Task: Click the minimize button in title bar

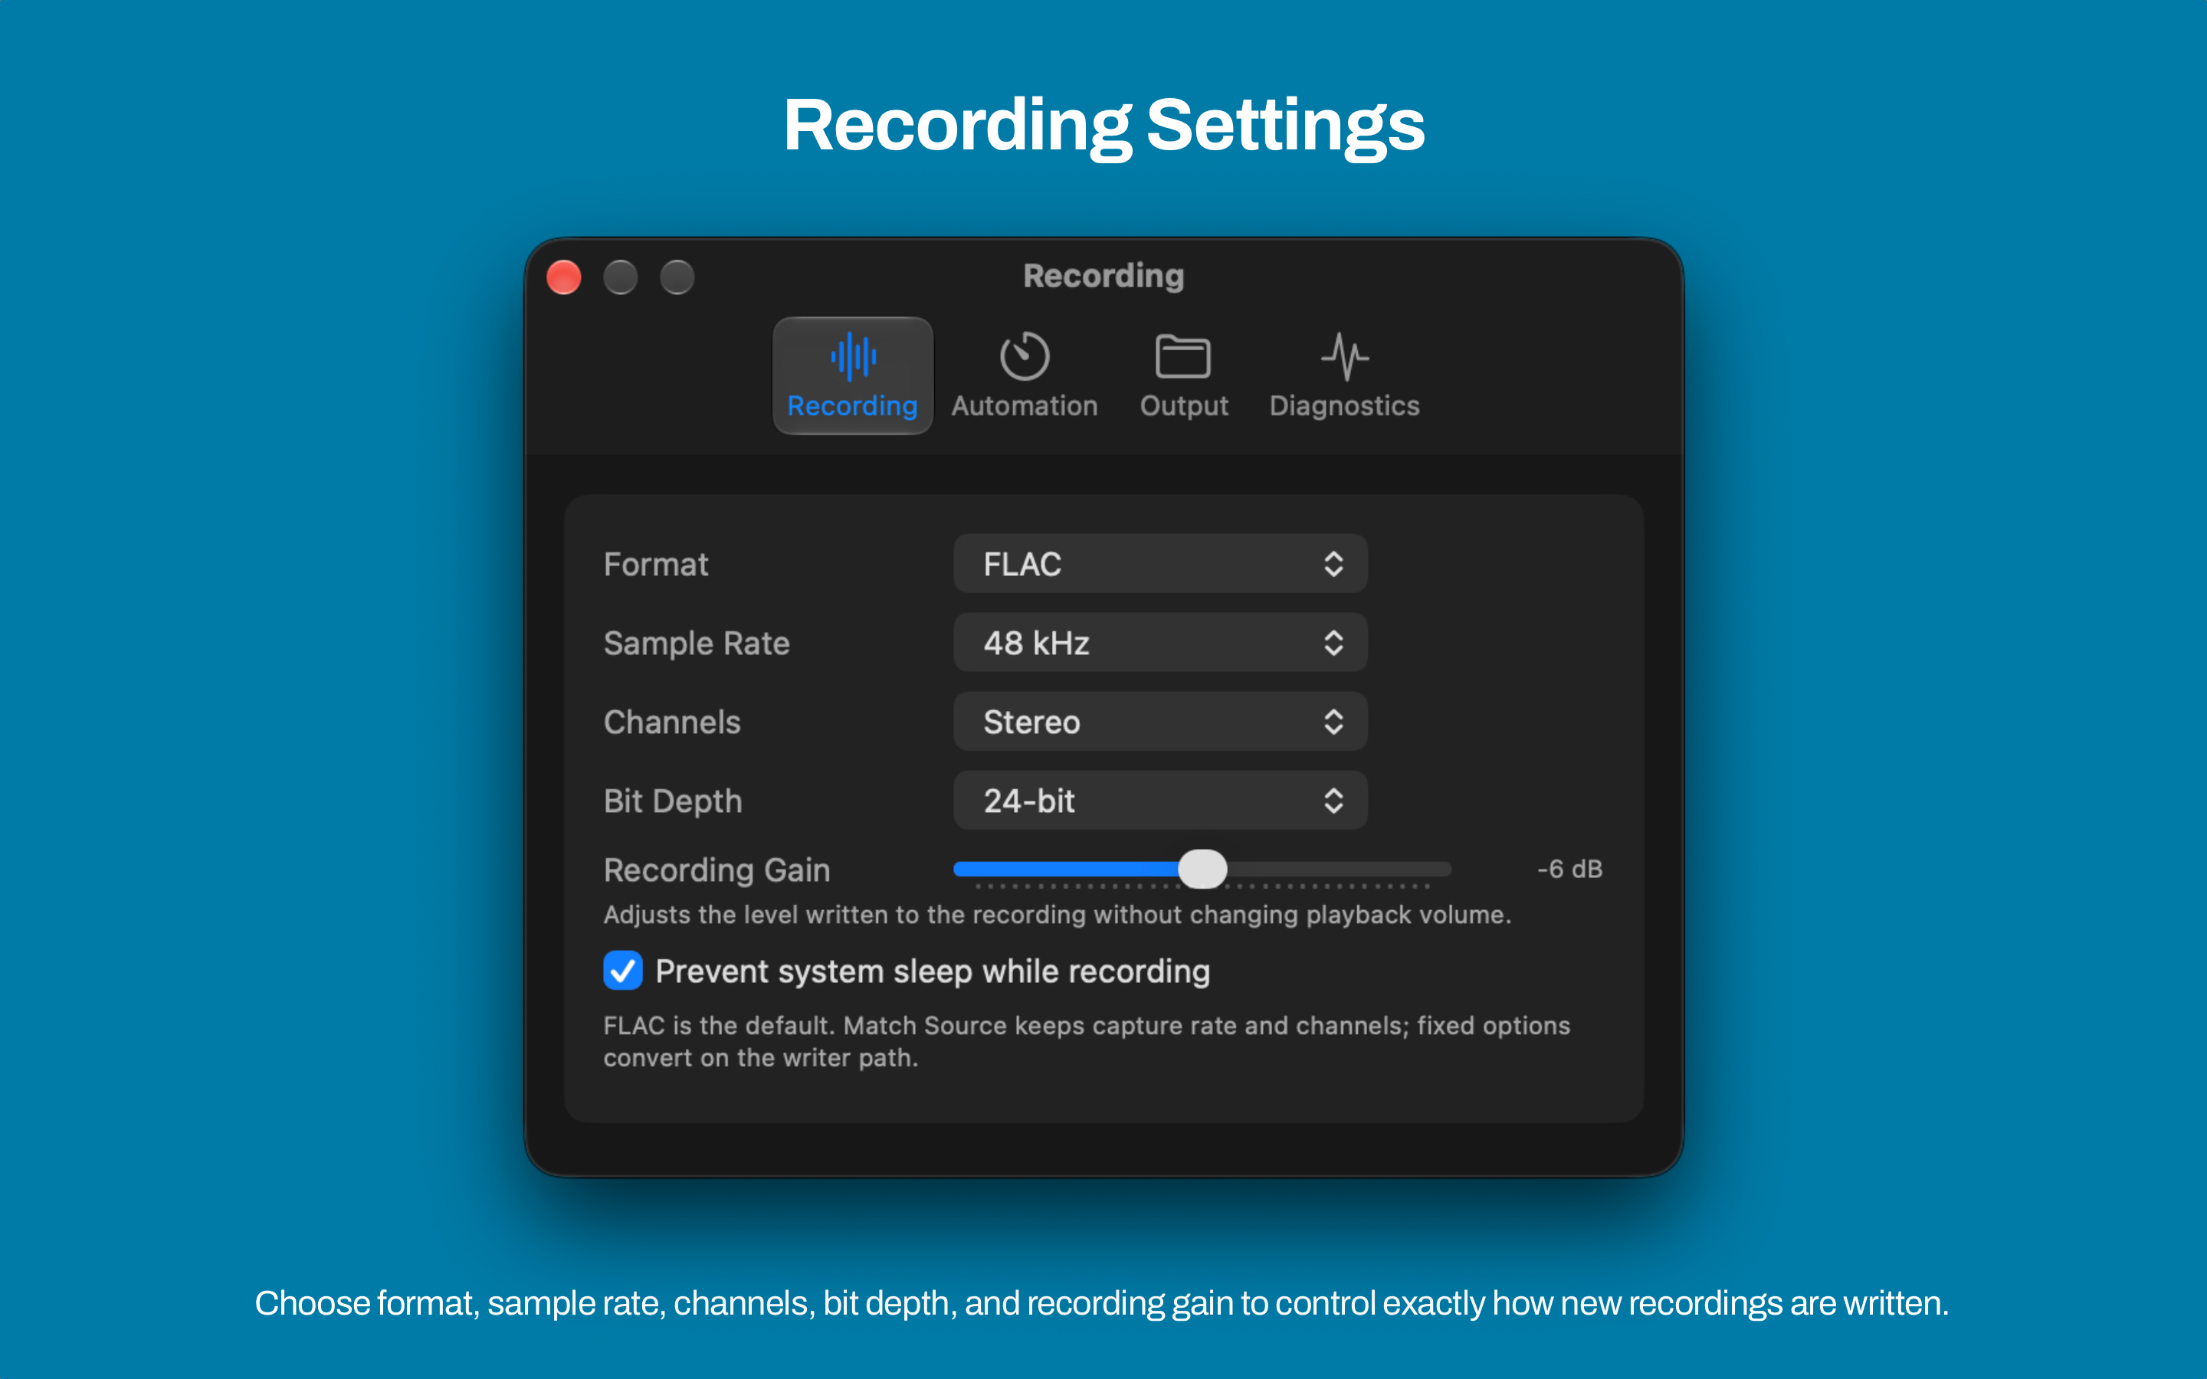Action: coord(620,277)
